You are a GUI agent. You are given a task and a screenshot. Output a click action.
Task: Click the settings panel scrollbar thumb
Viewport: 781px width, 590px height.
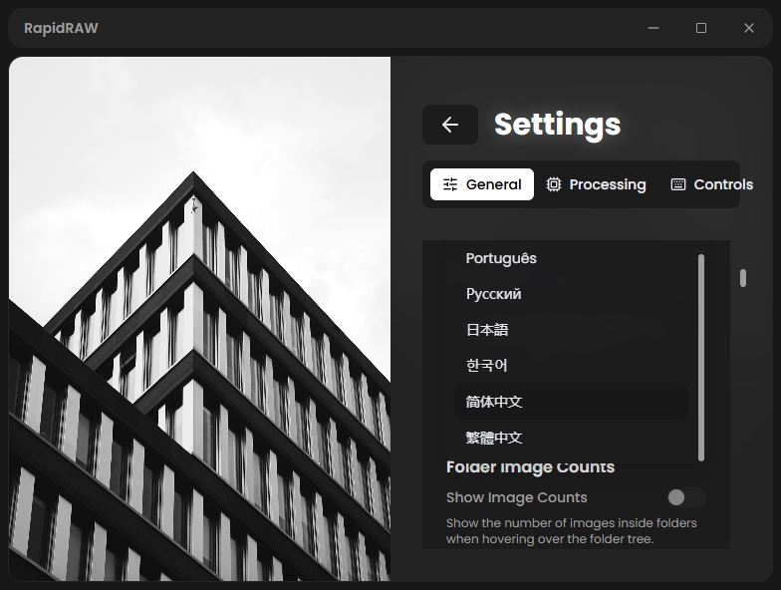[x=743, y=278]
